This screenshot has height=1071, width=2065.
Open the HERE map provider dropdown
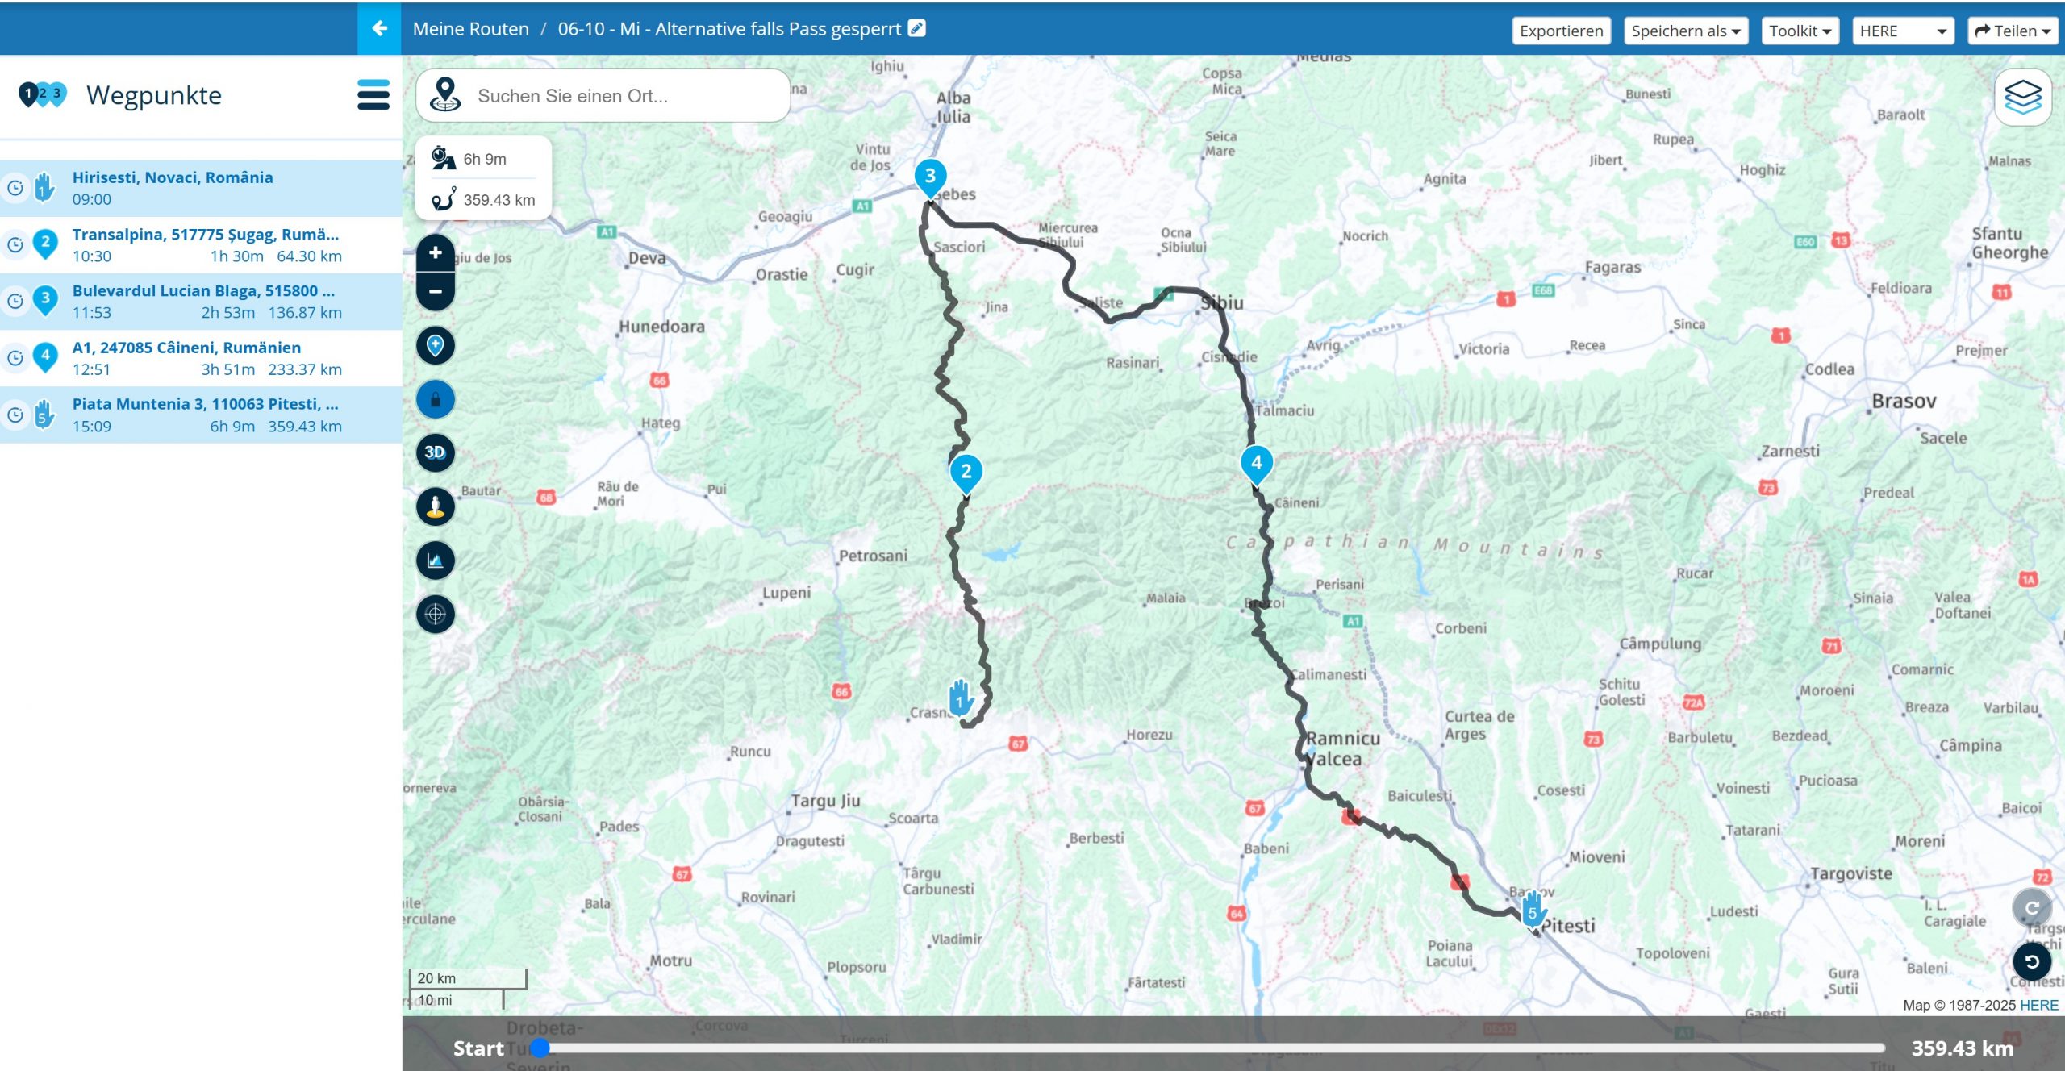click(x=1902, y=31)
